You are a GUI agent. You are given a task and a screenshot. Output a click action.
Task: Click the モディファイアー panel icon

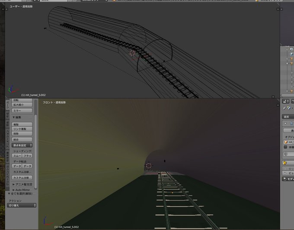point(284,179)
